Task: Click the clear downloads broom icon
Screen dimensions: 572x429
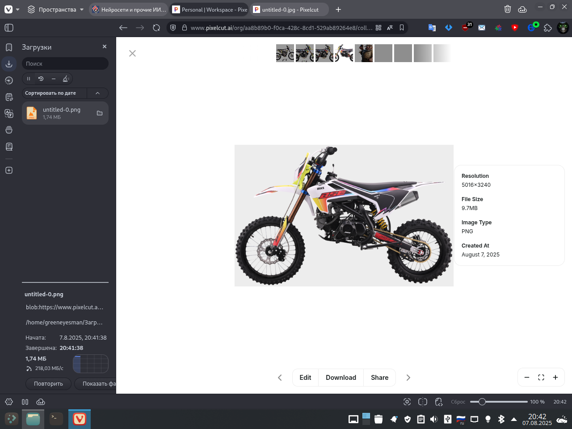Action: click(x=66, y=79)
